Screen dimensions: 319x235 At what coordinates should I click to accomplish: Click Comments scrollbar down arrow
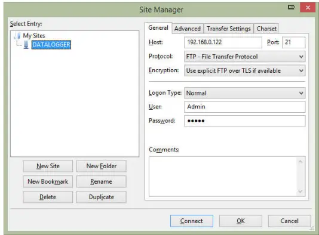coord(300,191)
